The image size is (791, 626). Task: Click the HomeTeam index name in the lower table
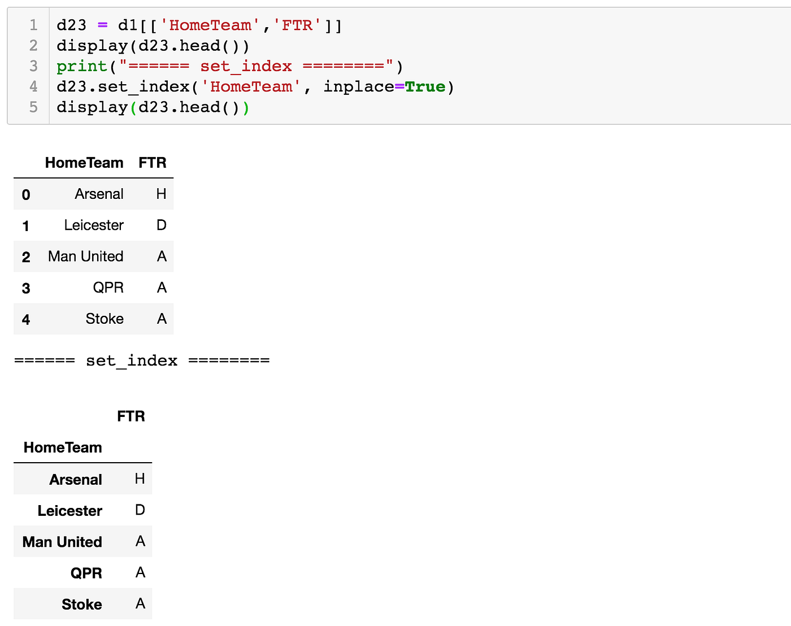click(63, 447)
